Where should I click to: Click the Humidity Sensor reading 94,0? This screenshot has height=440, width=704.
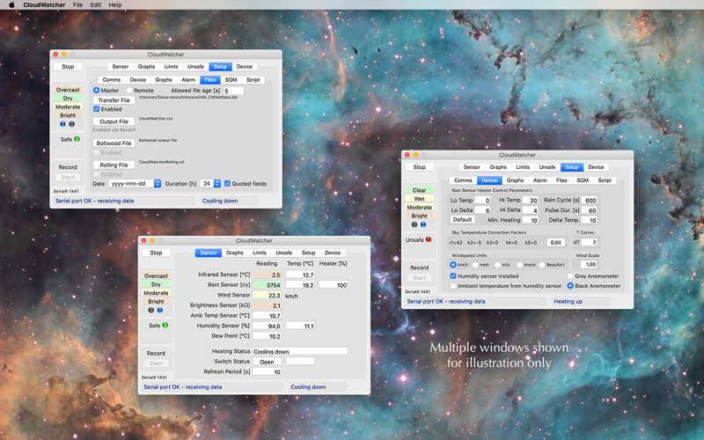coord(267,326)
